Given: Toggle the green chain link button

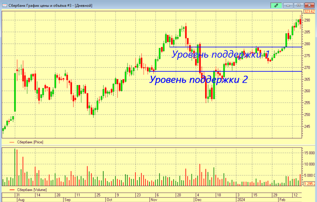Looking at the screenshot, I should coord(276,5).
